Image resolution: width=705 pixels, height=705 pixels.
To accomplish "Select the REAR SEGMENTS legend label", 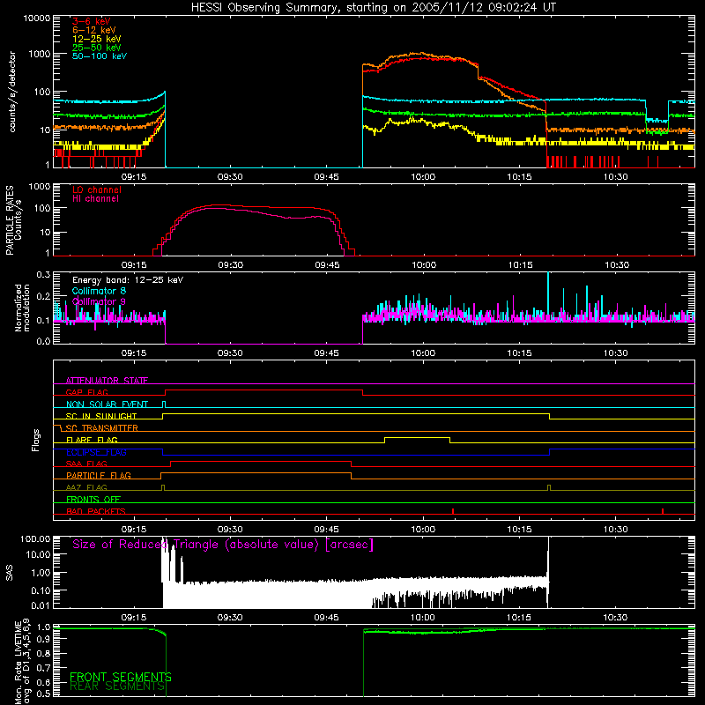I will [117, 686].
